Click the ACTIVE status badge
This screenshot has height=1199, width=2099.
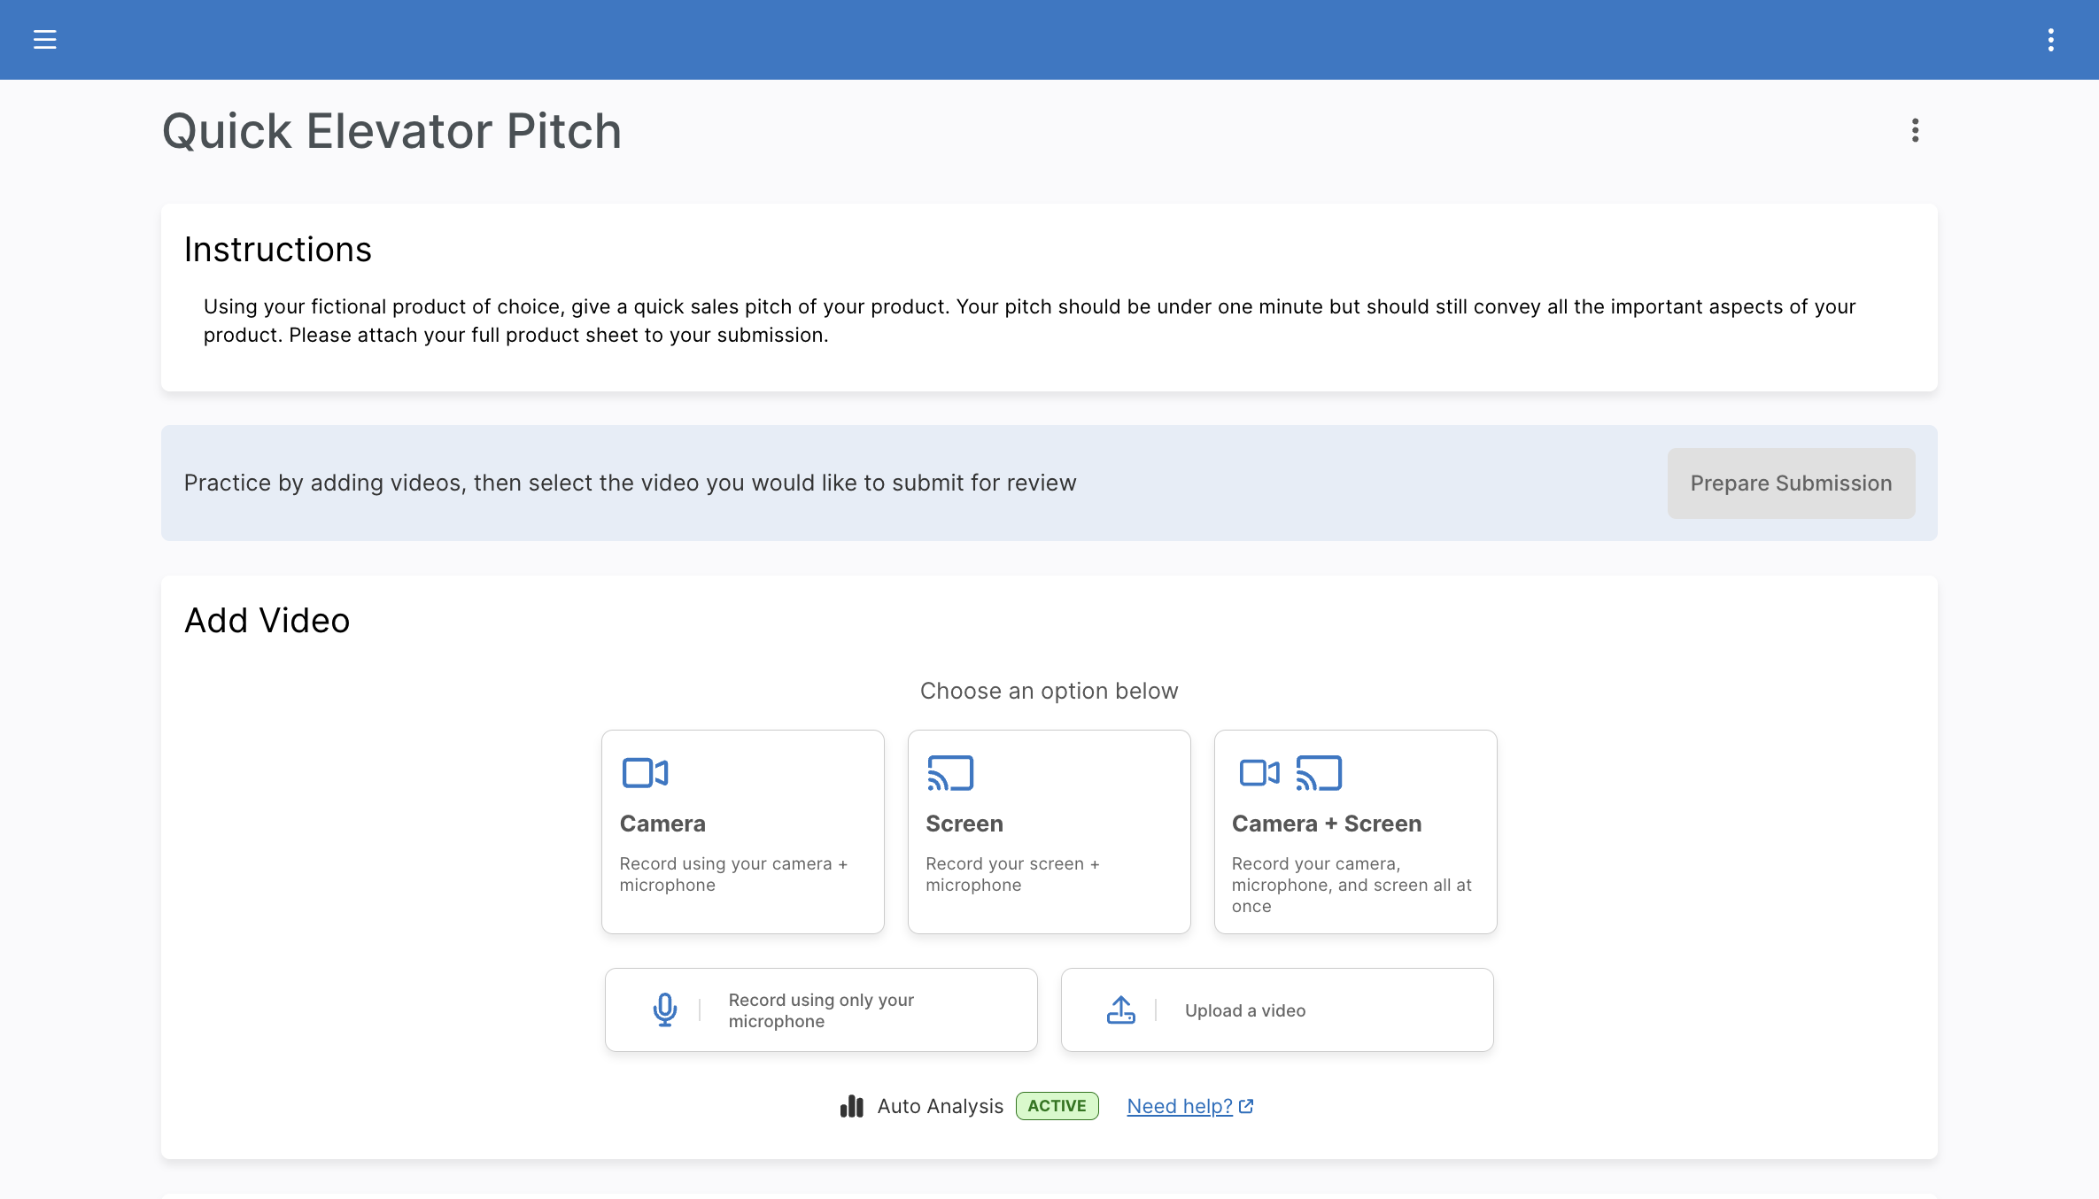tap(1057, 1106)
